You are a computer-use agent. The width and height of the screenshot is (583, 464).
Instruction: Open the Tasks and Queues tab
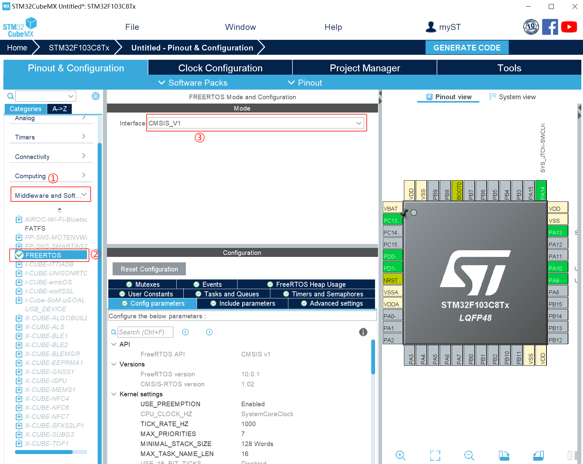click(x=227, y=294)
